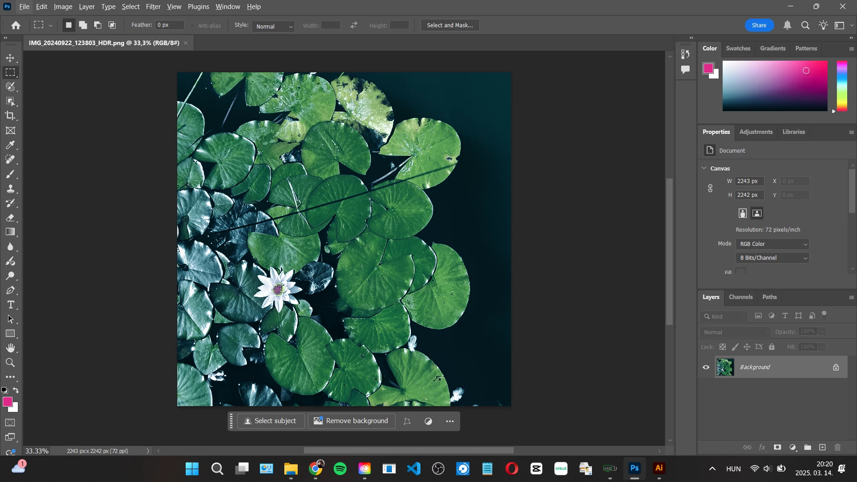Select the Crop tool

10,116
